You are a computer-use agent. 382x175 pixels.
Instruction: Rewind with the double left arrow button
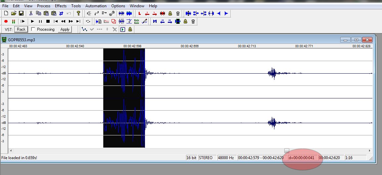[x=63, y=21]
